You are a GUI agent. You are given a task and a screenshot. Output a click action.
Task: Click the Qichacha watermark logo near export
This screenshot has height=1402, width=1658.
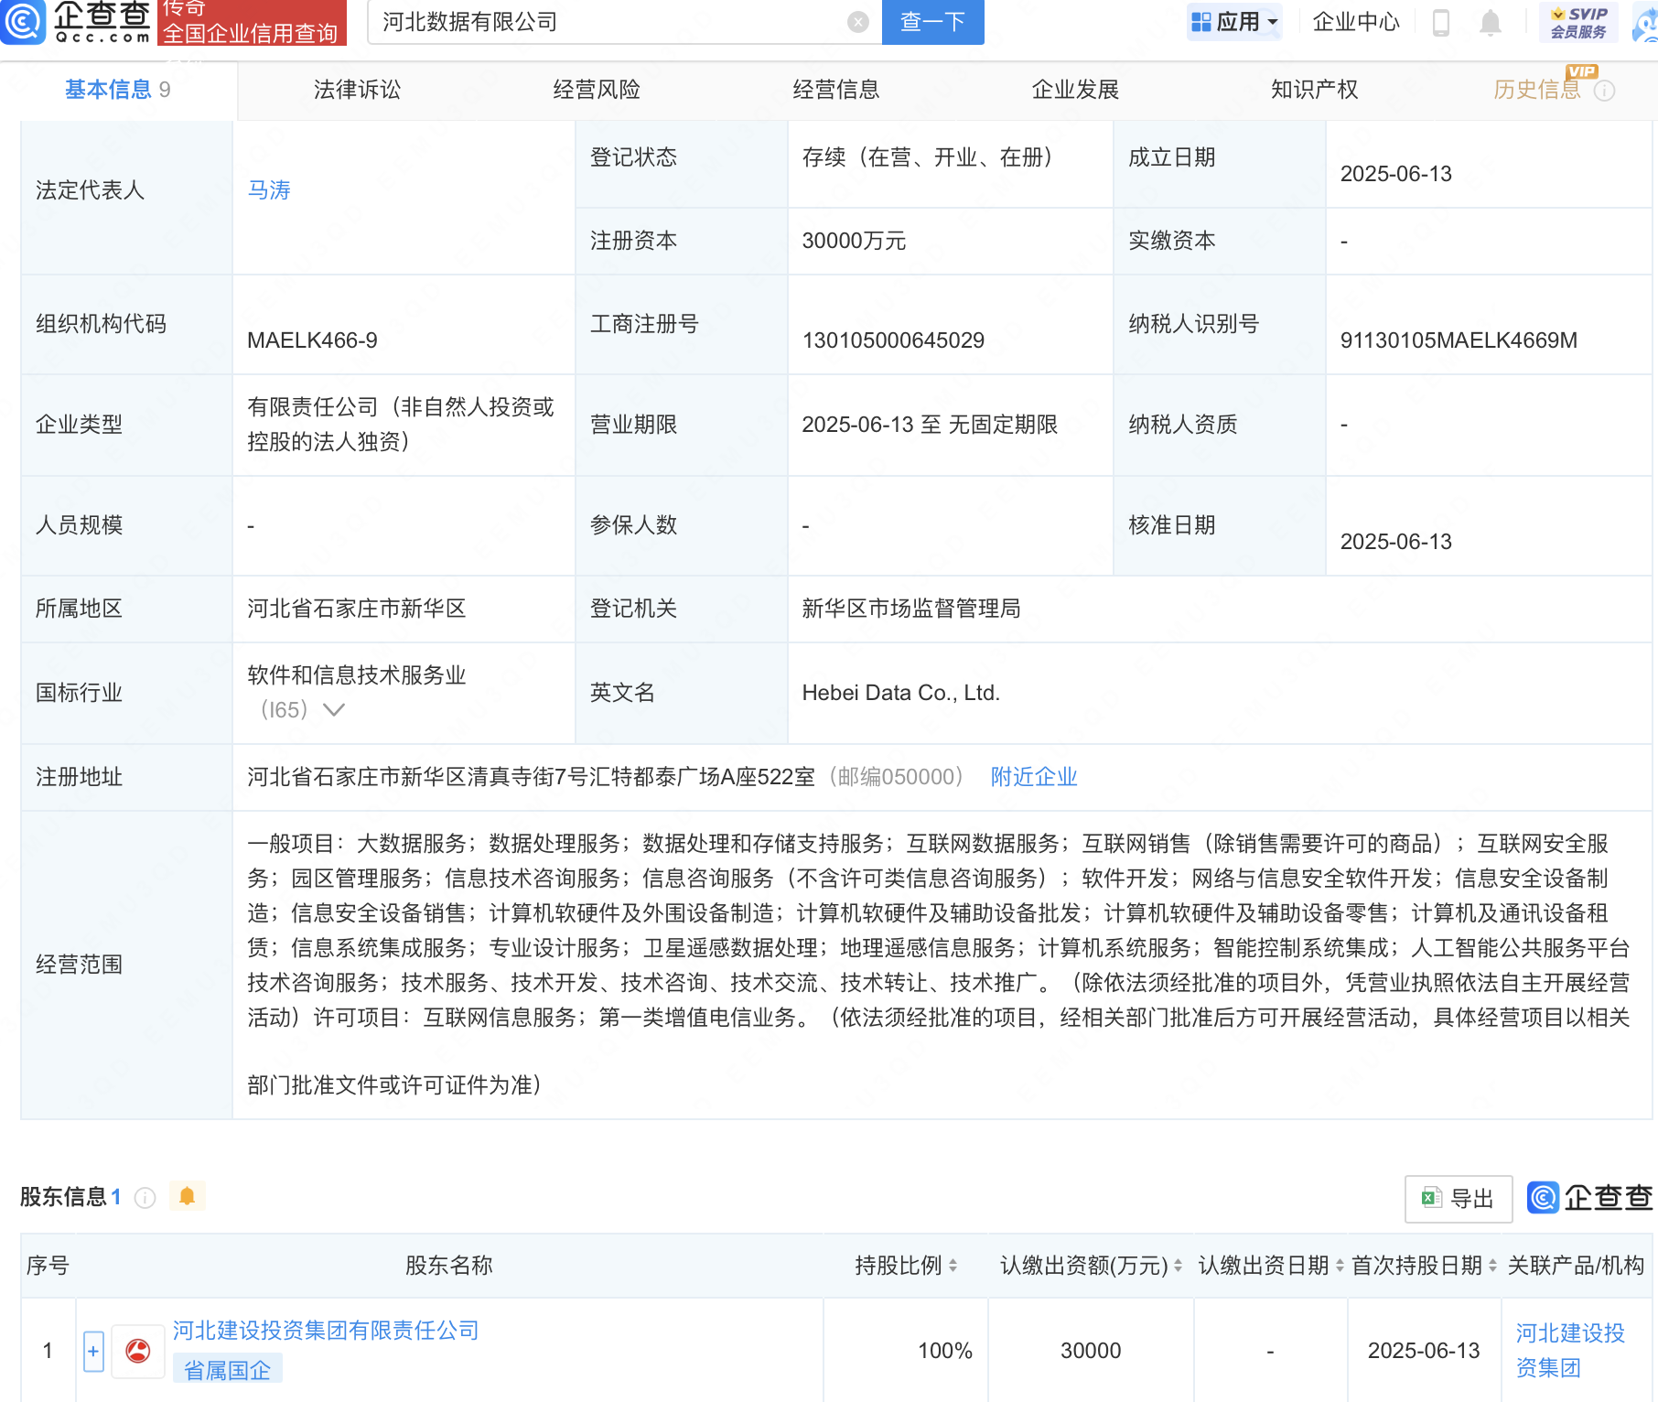(1590, 1197)
